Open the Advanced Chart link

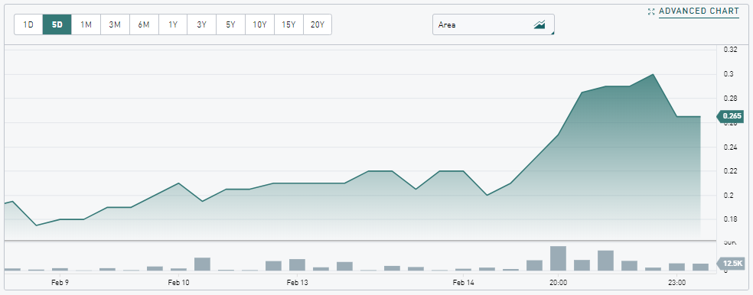tap(699, 11)
